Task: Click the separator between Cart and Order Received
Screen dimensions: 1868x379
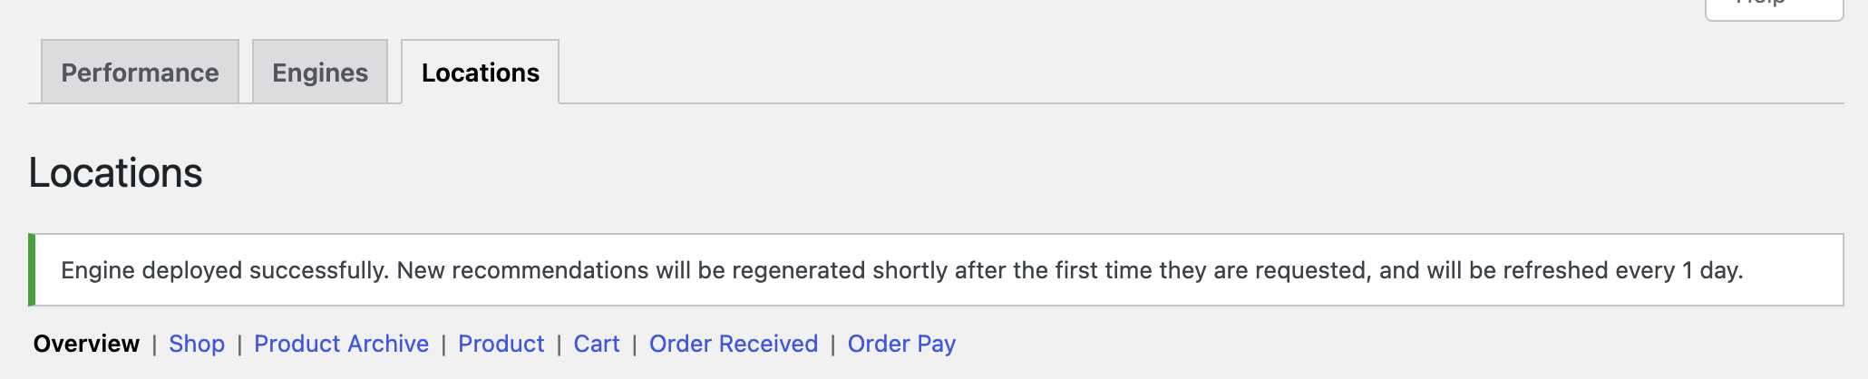Action: click(x=635, y=345)
